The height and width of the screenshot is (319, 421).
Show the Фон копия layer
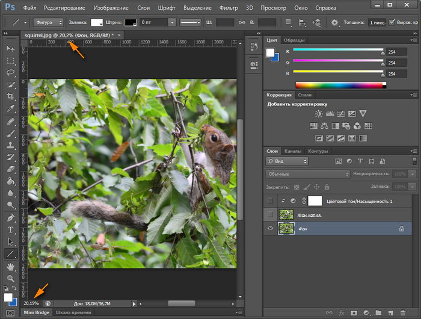[271, 215]
